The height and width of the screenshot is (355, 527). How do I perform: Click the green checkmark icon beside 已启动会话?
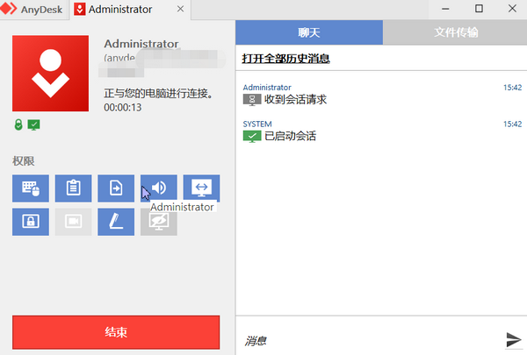pyautogui.click(x=252, y=136)
